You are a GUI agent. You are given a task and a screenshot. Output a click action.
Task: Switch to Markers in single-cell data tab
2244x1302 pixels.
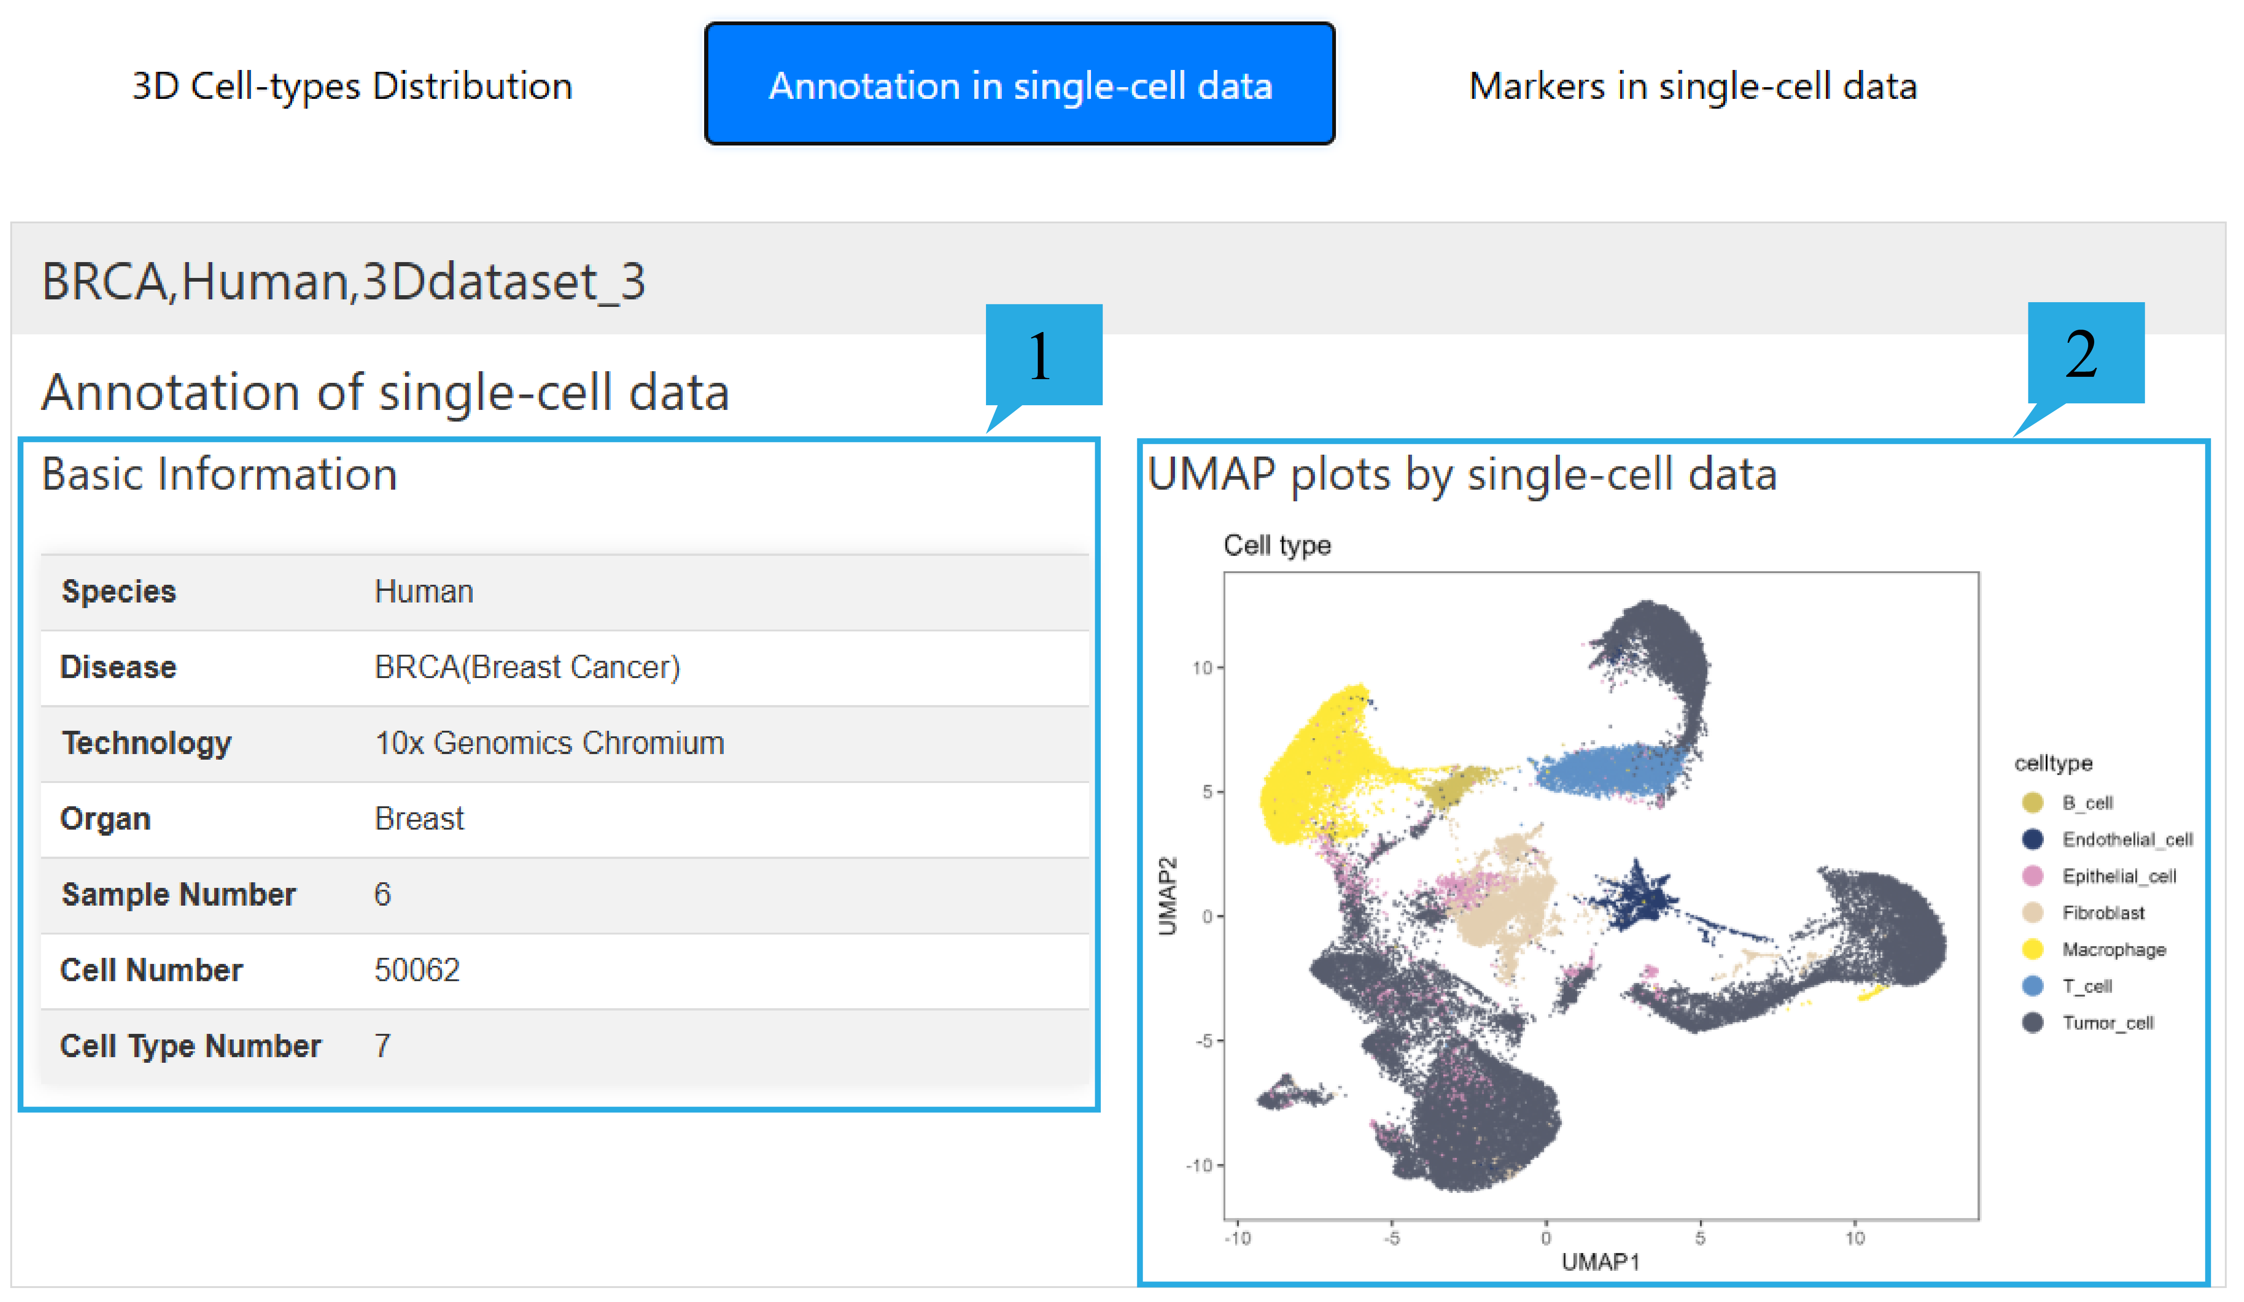point(1692,86)
